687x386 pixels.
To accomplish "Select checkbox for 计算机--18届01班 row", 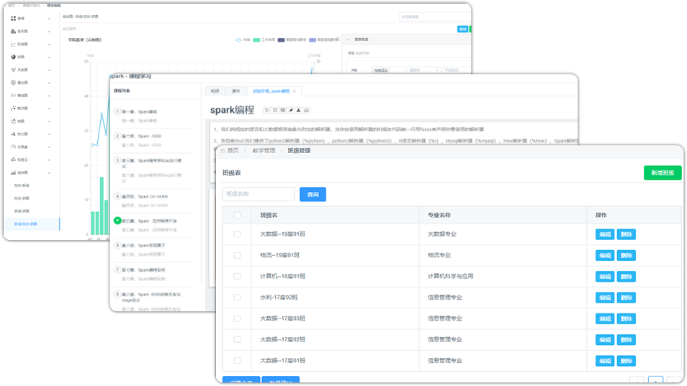I will 237,276.
